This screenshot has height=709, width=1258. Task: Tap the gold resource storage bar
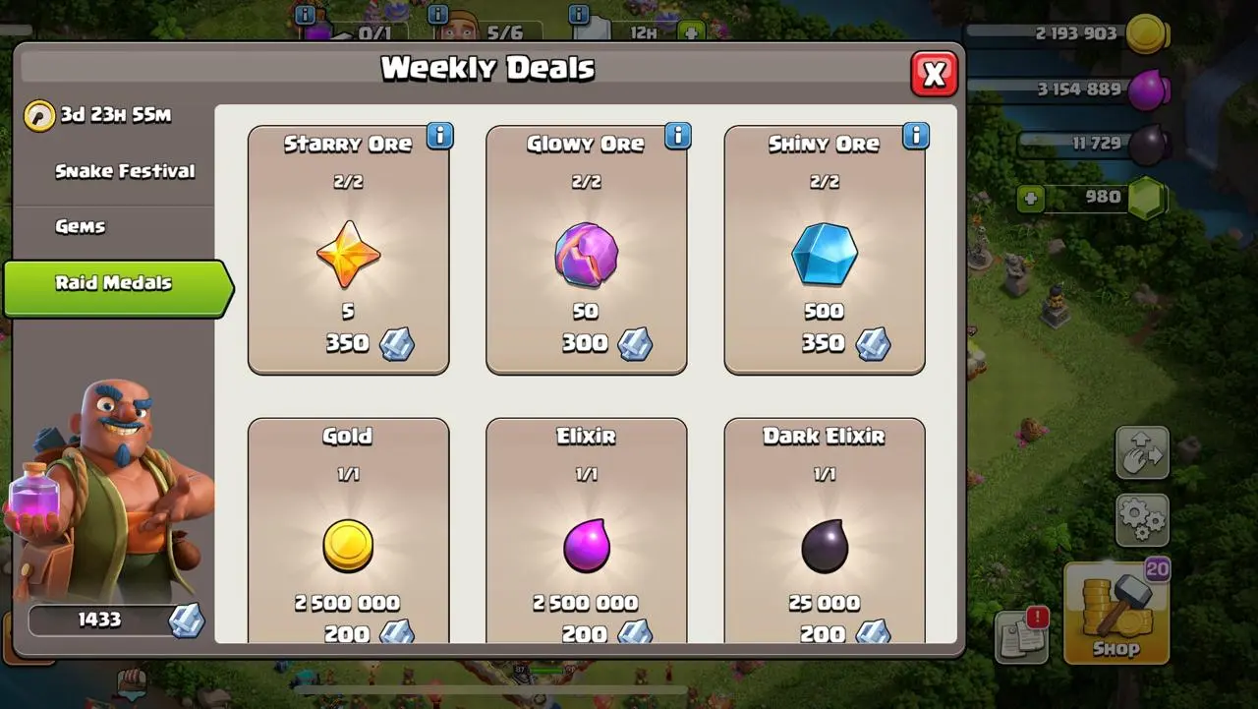click(x=1066, y=34)
